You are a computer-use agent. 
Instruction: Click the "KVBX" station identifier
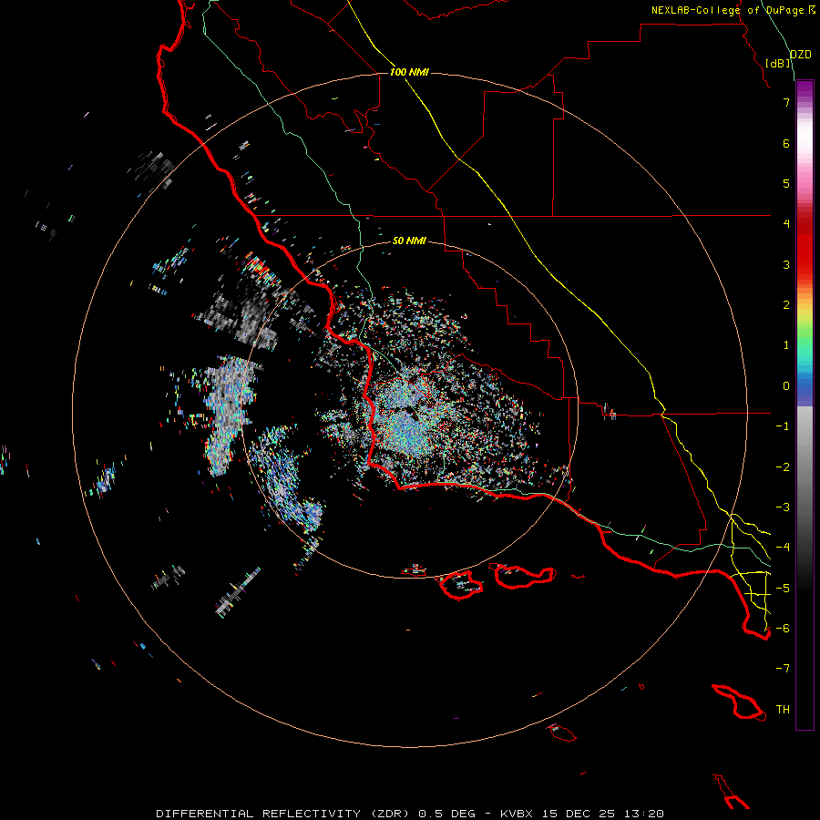point(518,814)
